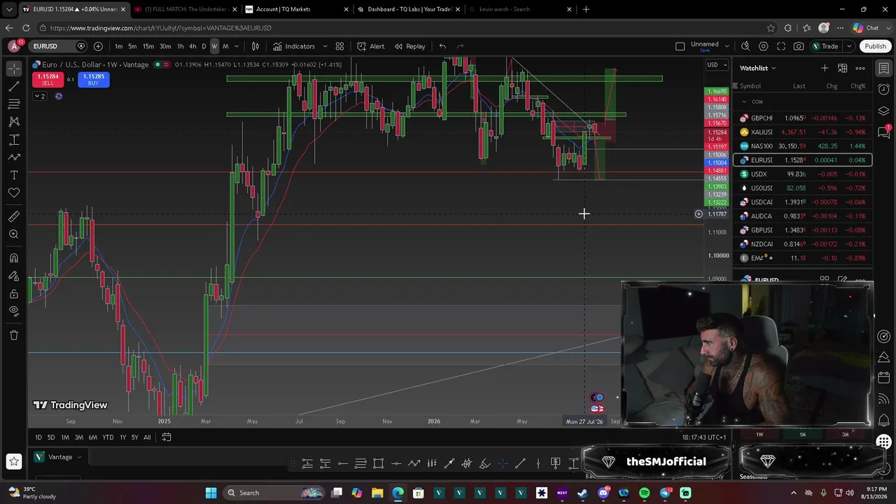Open watchlist more options menu
Viewport: 896px width, 504px height.
point(860,68)
